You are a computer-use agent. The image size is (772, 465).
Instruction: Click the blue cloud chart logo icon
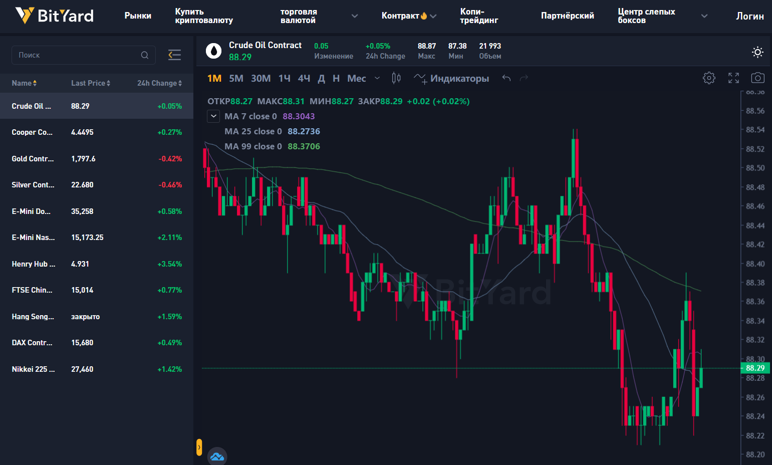217,456
